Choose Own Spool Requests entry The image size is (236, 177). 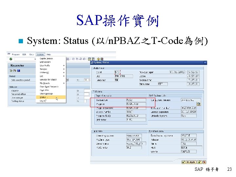coord(51,87)
